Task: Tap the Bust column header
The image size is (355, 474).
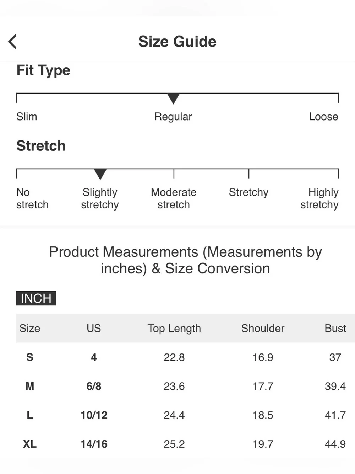Action: point(335,328)
